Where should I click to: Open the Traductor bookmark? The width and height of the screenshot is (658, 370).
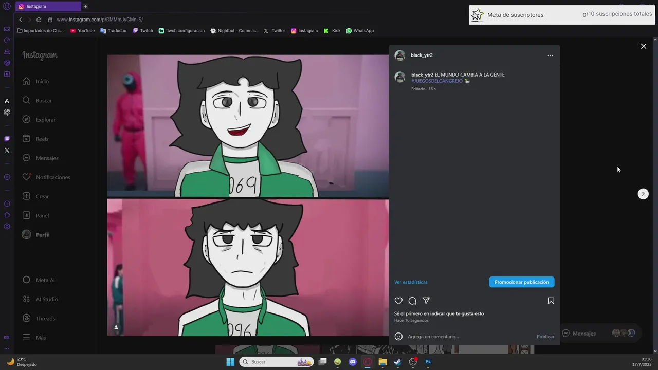tap(114, 31)
